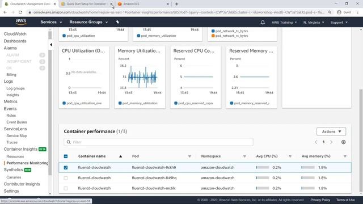363x204 pixels.
Task: Expand the Services dropdown
Action: pyautogui.click(x=51, y=22)
